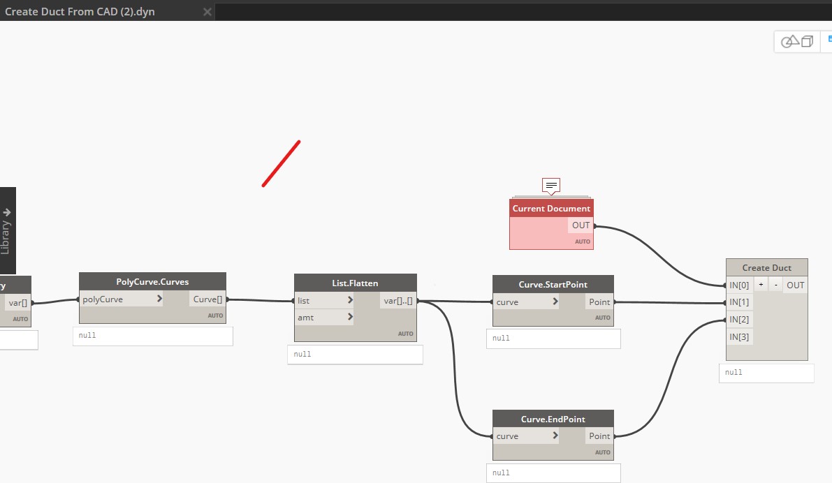Click IN[3] port on Create Duct
Image resolution: width=832 pixels, height=483 pixels.
pos(739,336)
